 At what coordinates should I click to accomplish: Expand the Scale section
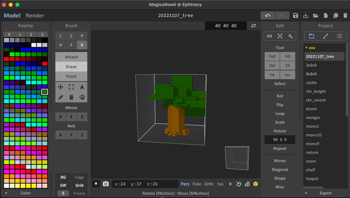(280, 122)
